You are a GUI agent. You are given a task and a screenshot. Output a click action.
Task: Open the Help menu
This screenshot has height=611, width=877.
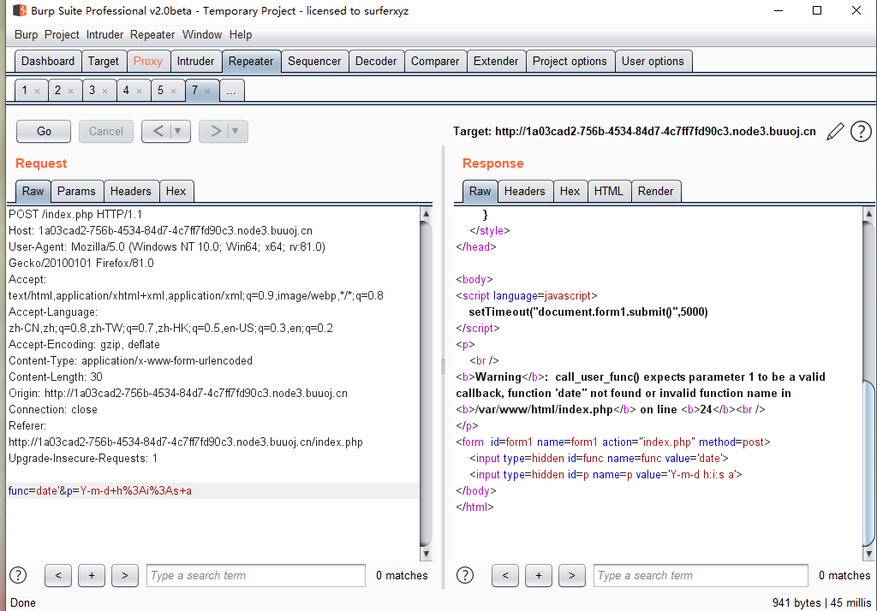[x=241, y=35]
